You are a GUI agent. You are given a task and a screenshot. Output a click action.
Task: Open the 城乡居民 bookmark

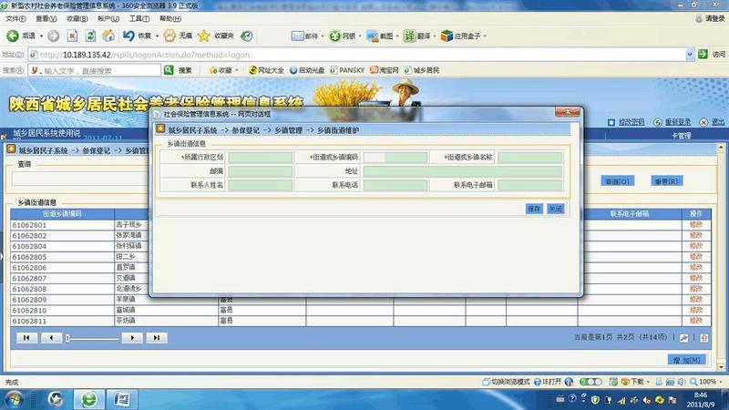click(422, 70)
